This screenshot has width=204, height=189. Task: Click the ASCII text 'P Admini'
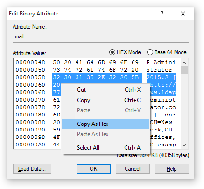tap(161, 62)
